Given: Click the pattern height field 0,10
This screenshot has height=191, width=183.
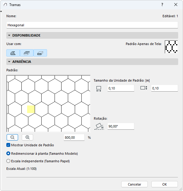Looking at the screenshot, I should [165, 88].
